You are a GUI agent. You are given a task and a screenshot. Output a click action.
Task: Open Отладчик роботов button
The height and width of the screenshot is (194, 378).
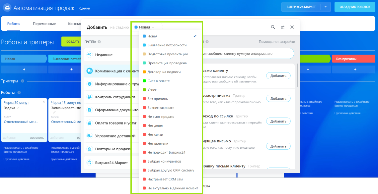coord(355,7)
